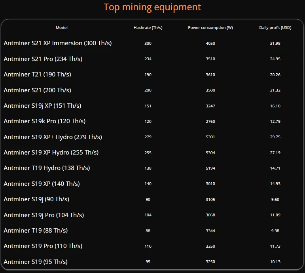Viewport: 305px width, 273px height.
Task: Click hashrate value 151
Action: pos(148,106)
